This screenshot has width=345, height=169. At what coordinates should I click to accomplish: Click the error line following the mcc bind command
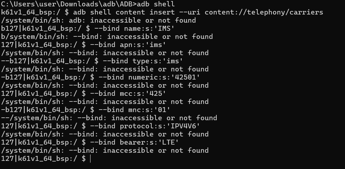[x=105, y=102]
